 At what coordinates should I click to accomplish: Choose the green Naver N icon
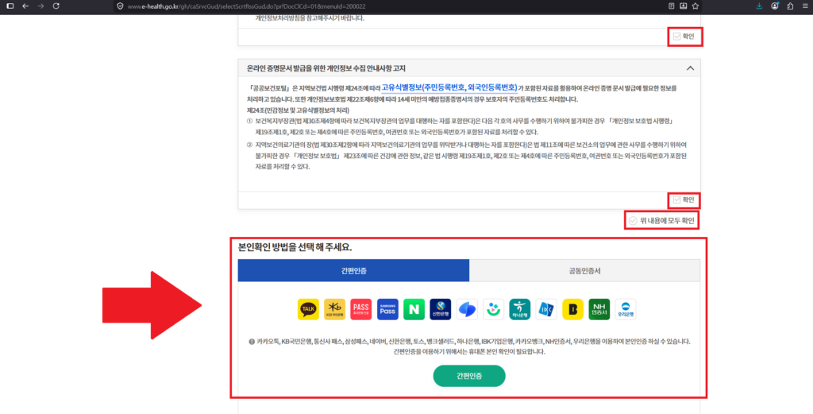[x=414, y=309]
